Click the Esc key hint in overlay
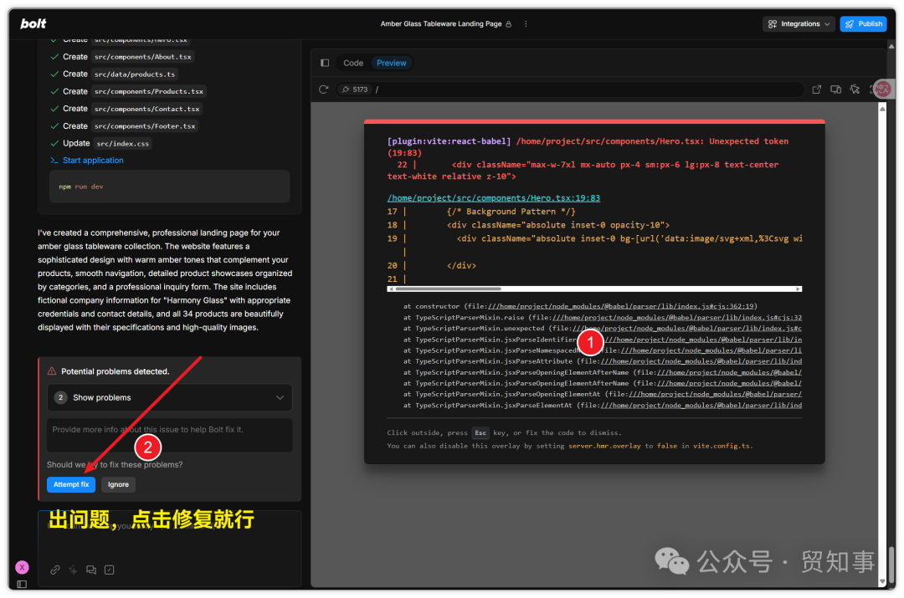The width and height of the screenshot is (904, 598). (x=480, y=432)
